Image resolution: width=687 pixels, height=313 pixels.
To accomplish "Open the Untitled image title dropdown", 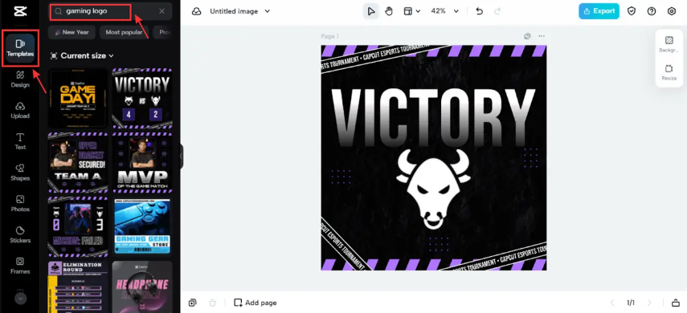I will (239, 11).
